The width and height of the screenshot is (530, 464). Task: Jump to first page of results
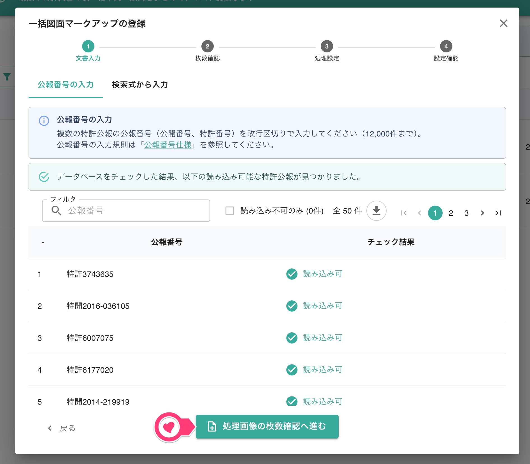(404, 213)
